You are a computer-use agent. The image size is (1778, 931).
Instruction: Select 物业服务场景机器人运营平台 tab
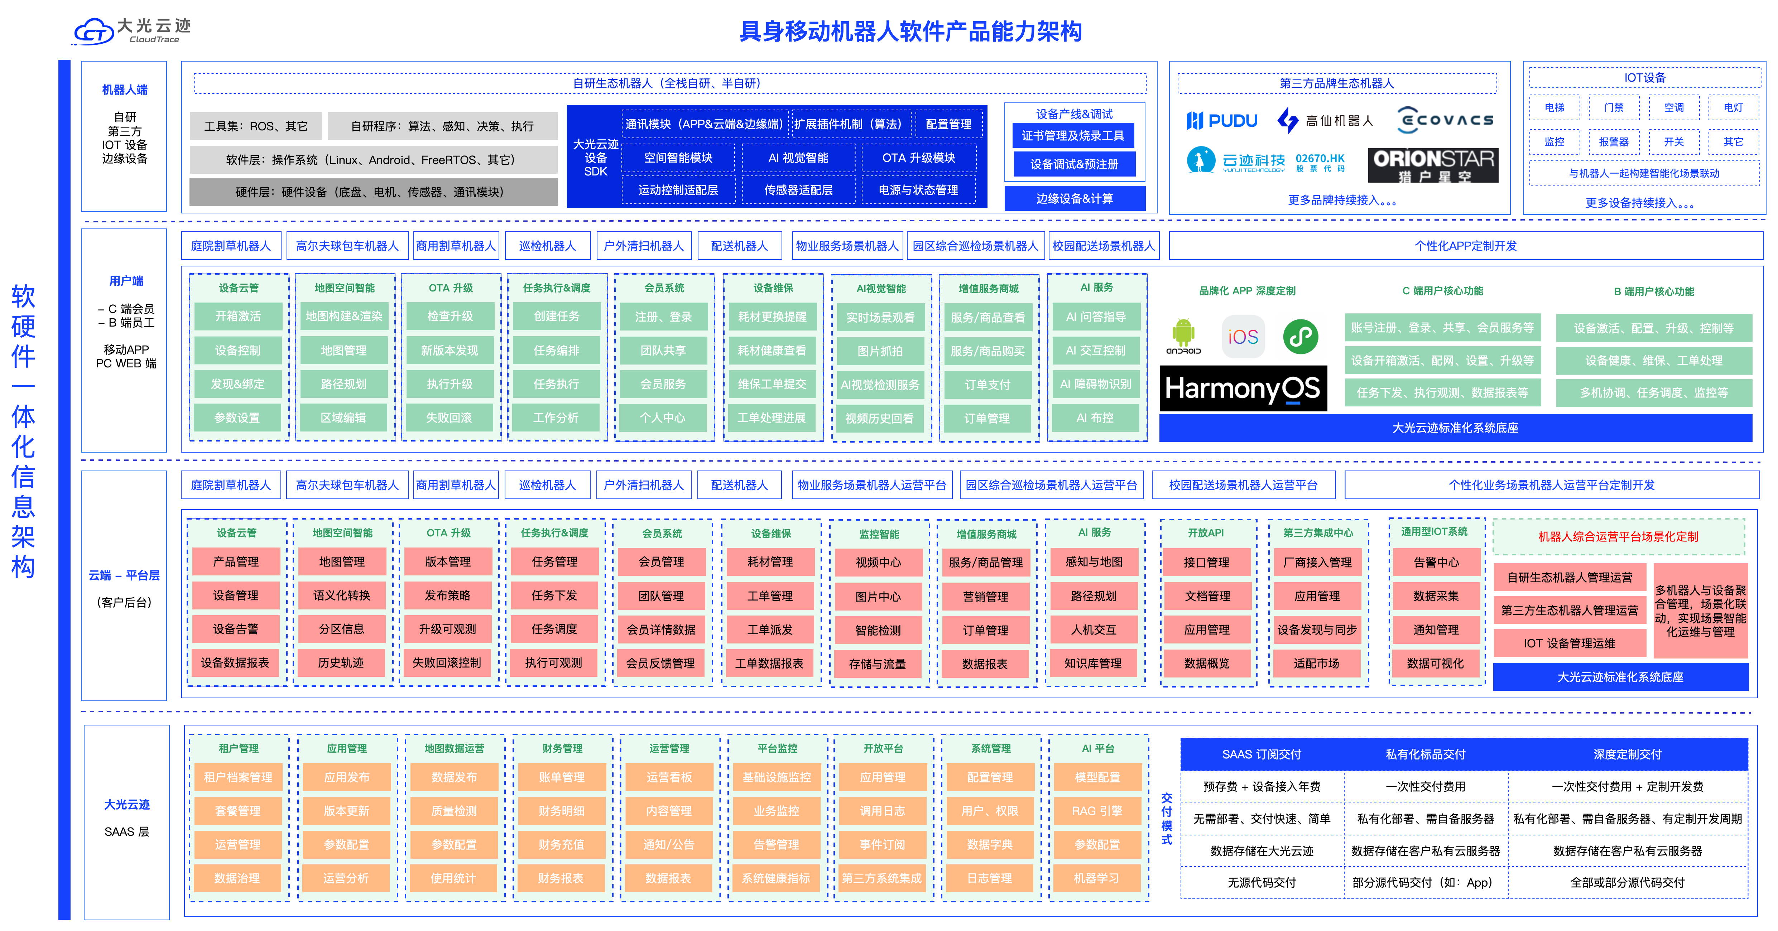[x=872, y=485]
